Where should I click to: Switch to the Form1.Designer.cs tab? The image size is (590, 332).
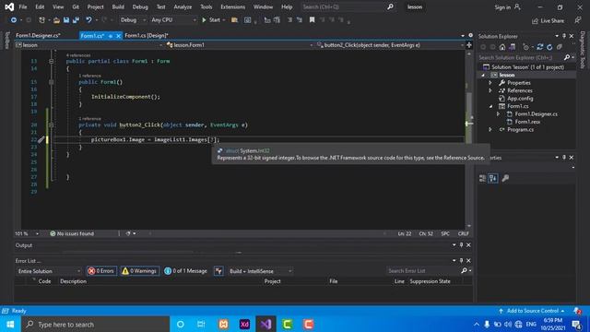[x=38, y=35]
